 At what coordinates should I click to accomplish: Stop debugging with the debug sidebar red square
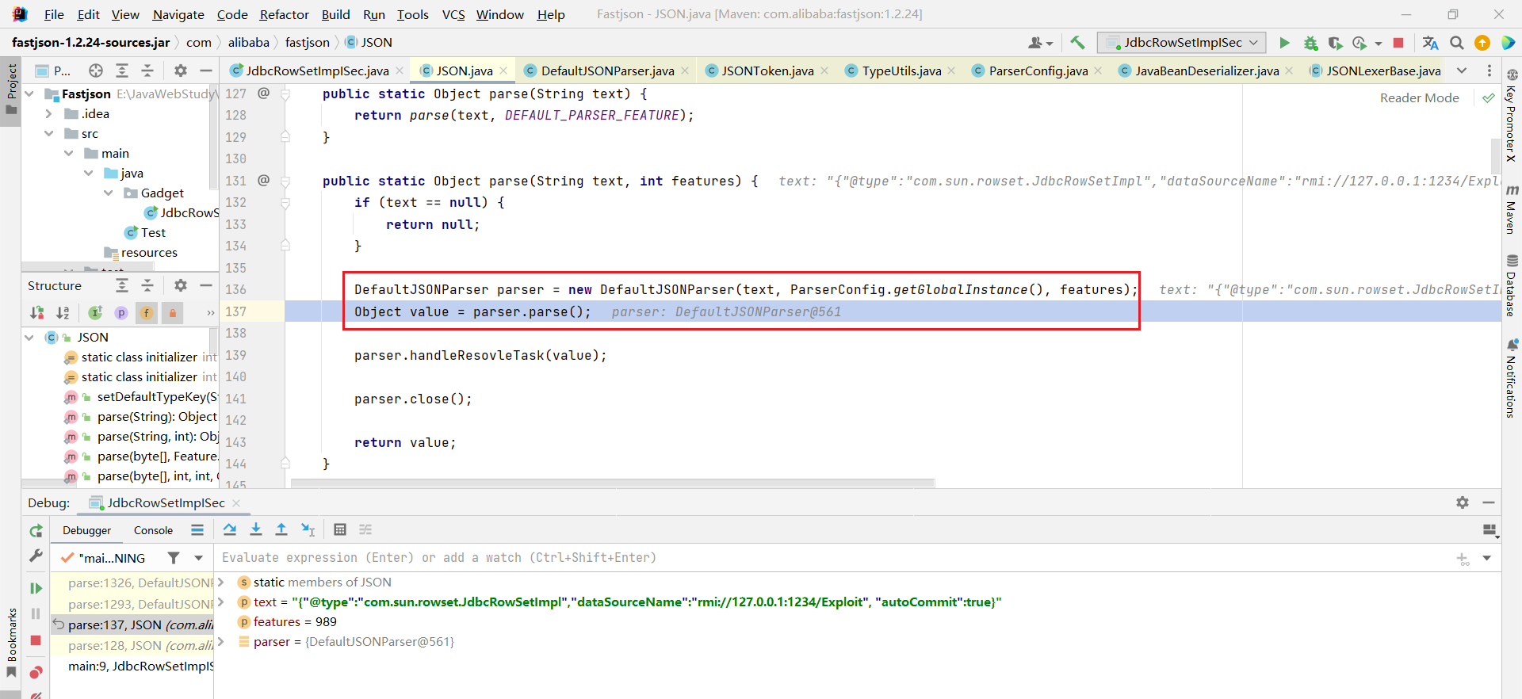click(x=36, y=640)
